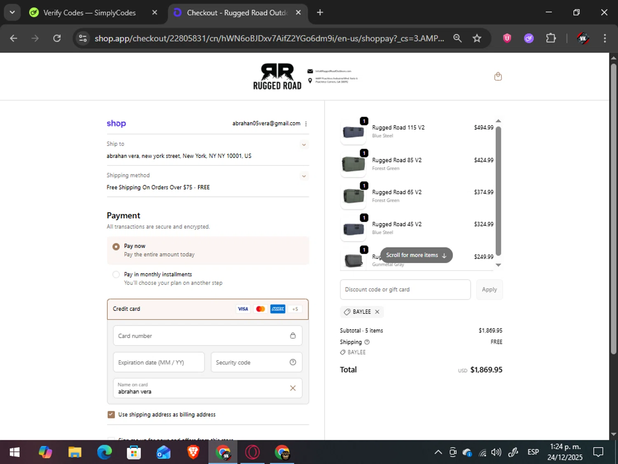Open the volume control in system tray
This screenshot has width=618, height=464.
click(496, 452)
